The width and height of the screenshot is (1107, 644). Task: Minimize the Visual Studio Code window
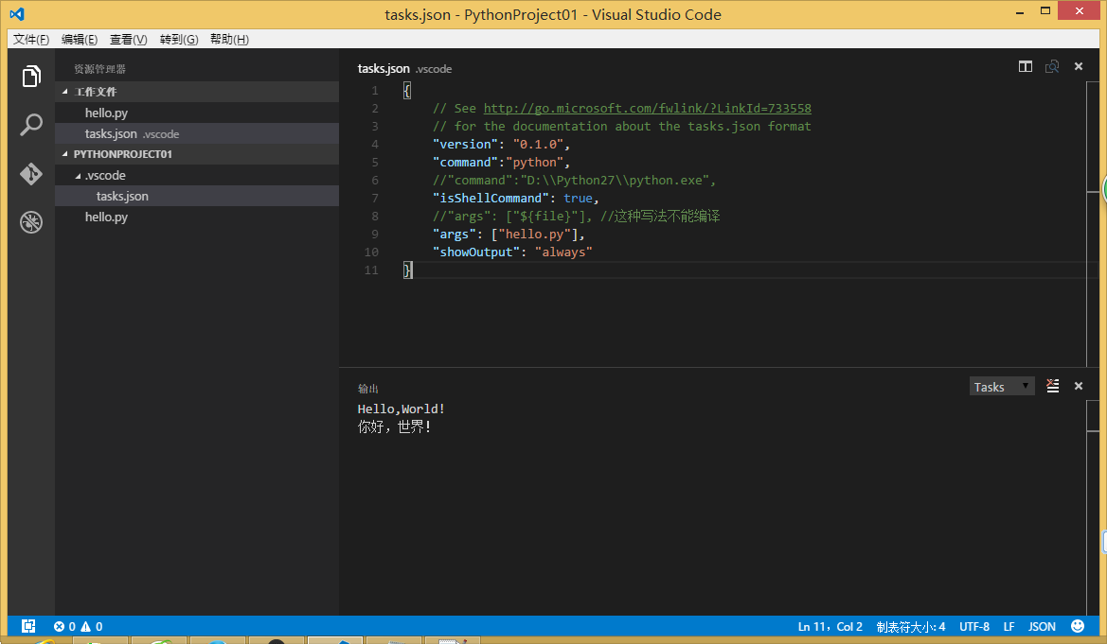pos(1020,11)
